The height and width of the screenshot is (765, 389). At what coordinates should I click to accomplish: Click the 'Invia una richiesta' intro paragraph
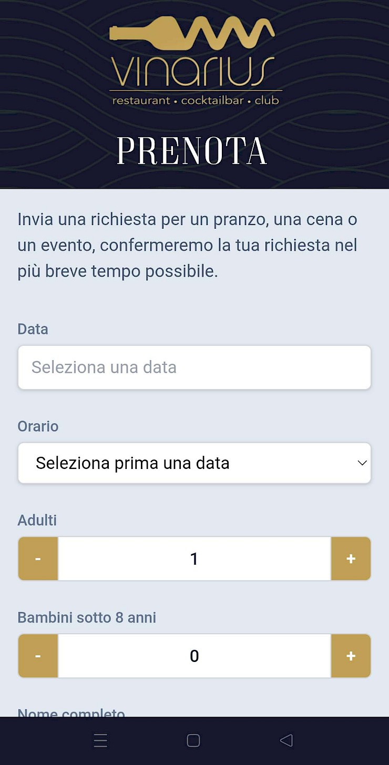click(x=188, y=246)
